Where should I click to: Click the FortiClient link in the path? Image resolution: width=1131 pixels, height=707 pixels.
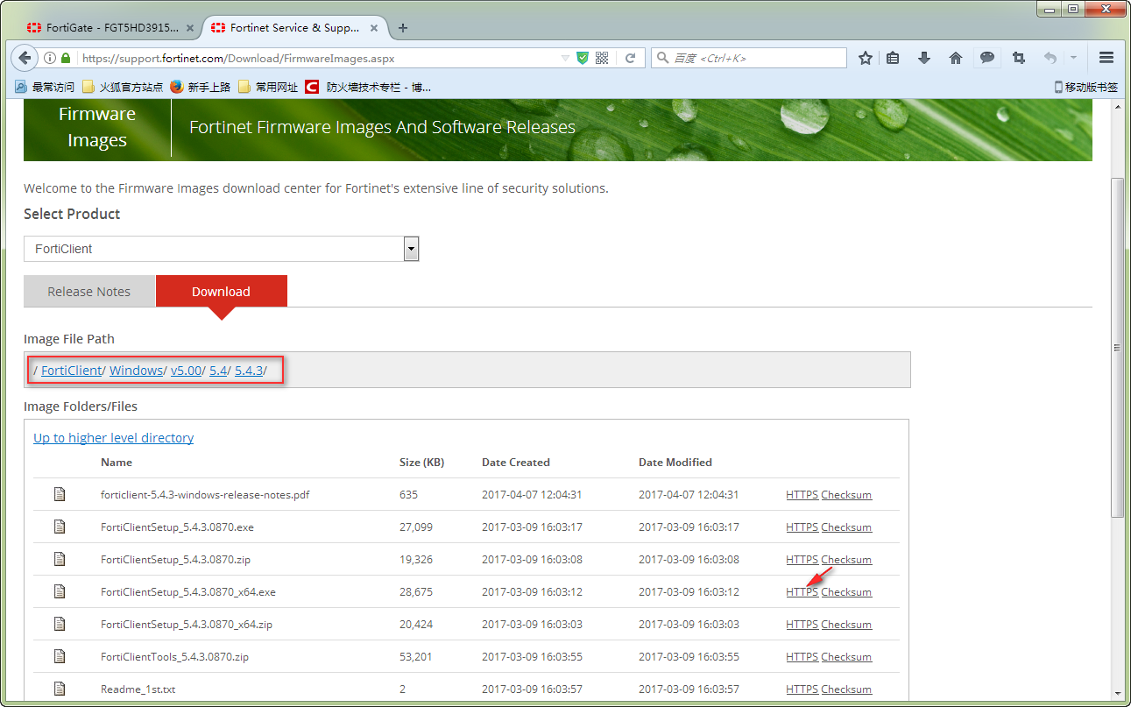72,371
